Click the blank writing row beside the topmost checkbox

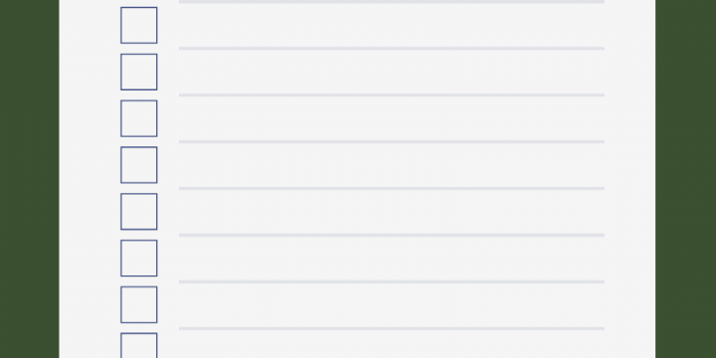coord(392,25)
